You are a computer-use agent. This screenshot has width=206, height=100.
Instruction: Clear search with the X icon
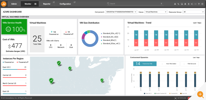162,4
